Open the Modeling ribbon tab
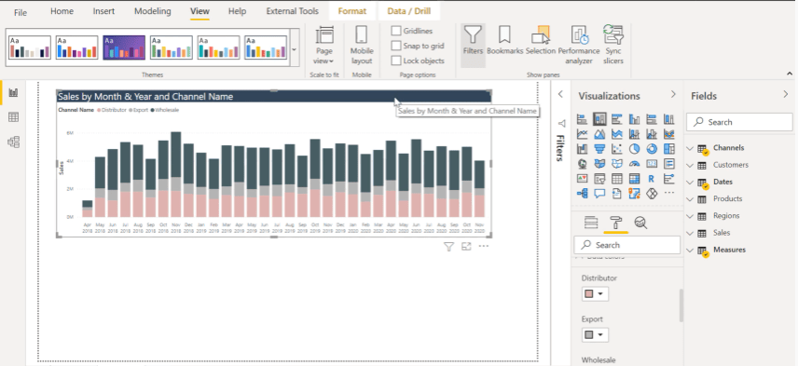798x366 pixels. (153, 11)
